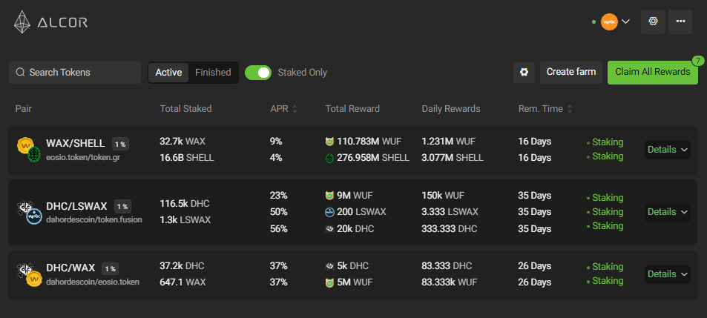Click the Claim All Rewards button
The width and height of the screenshot is (707, 318).
click(652, 72)
